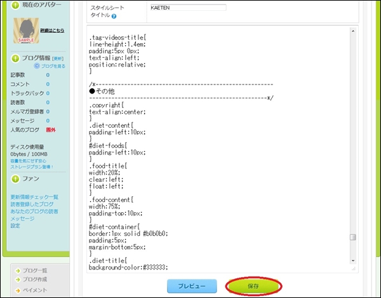
Task: Click the .food-content{ line in the editor
Action: (x=111, y=200)
